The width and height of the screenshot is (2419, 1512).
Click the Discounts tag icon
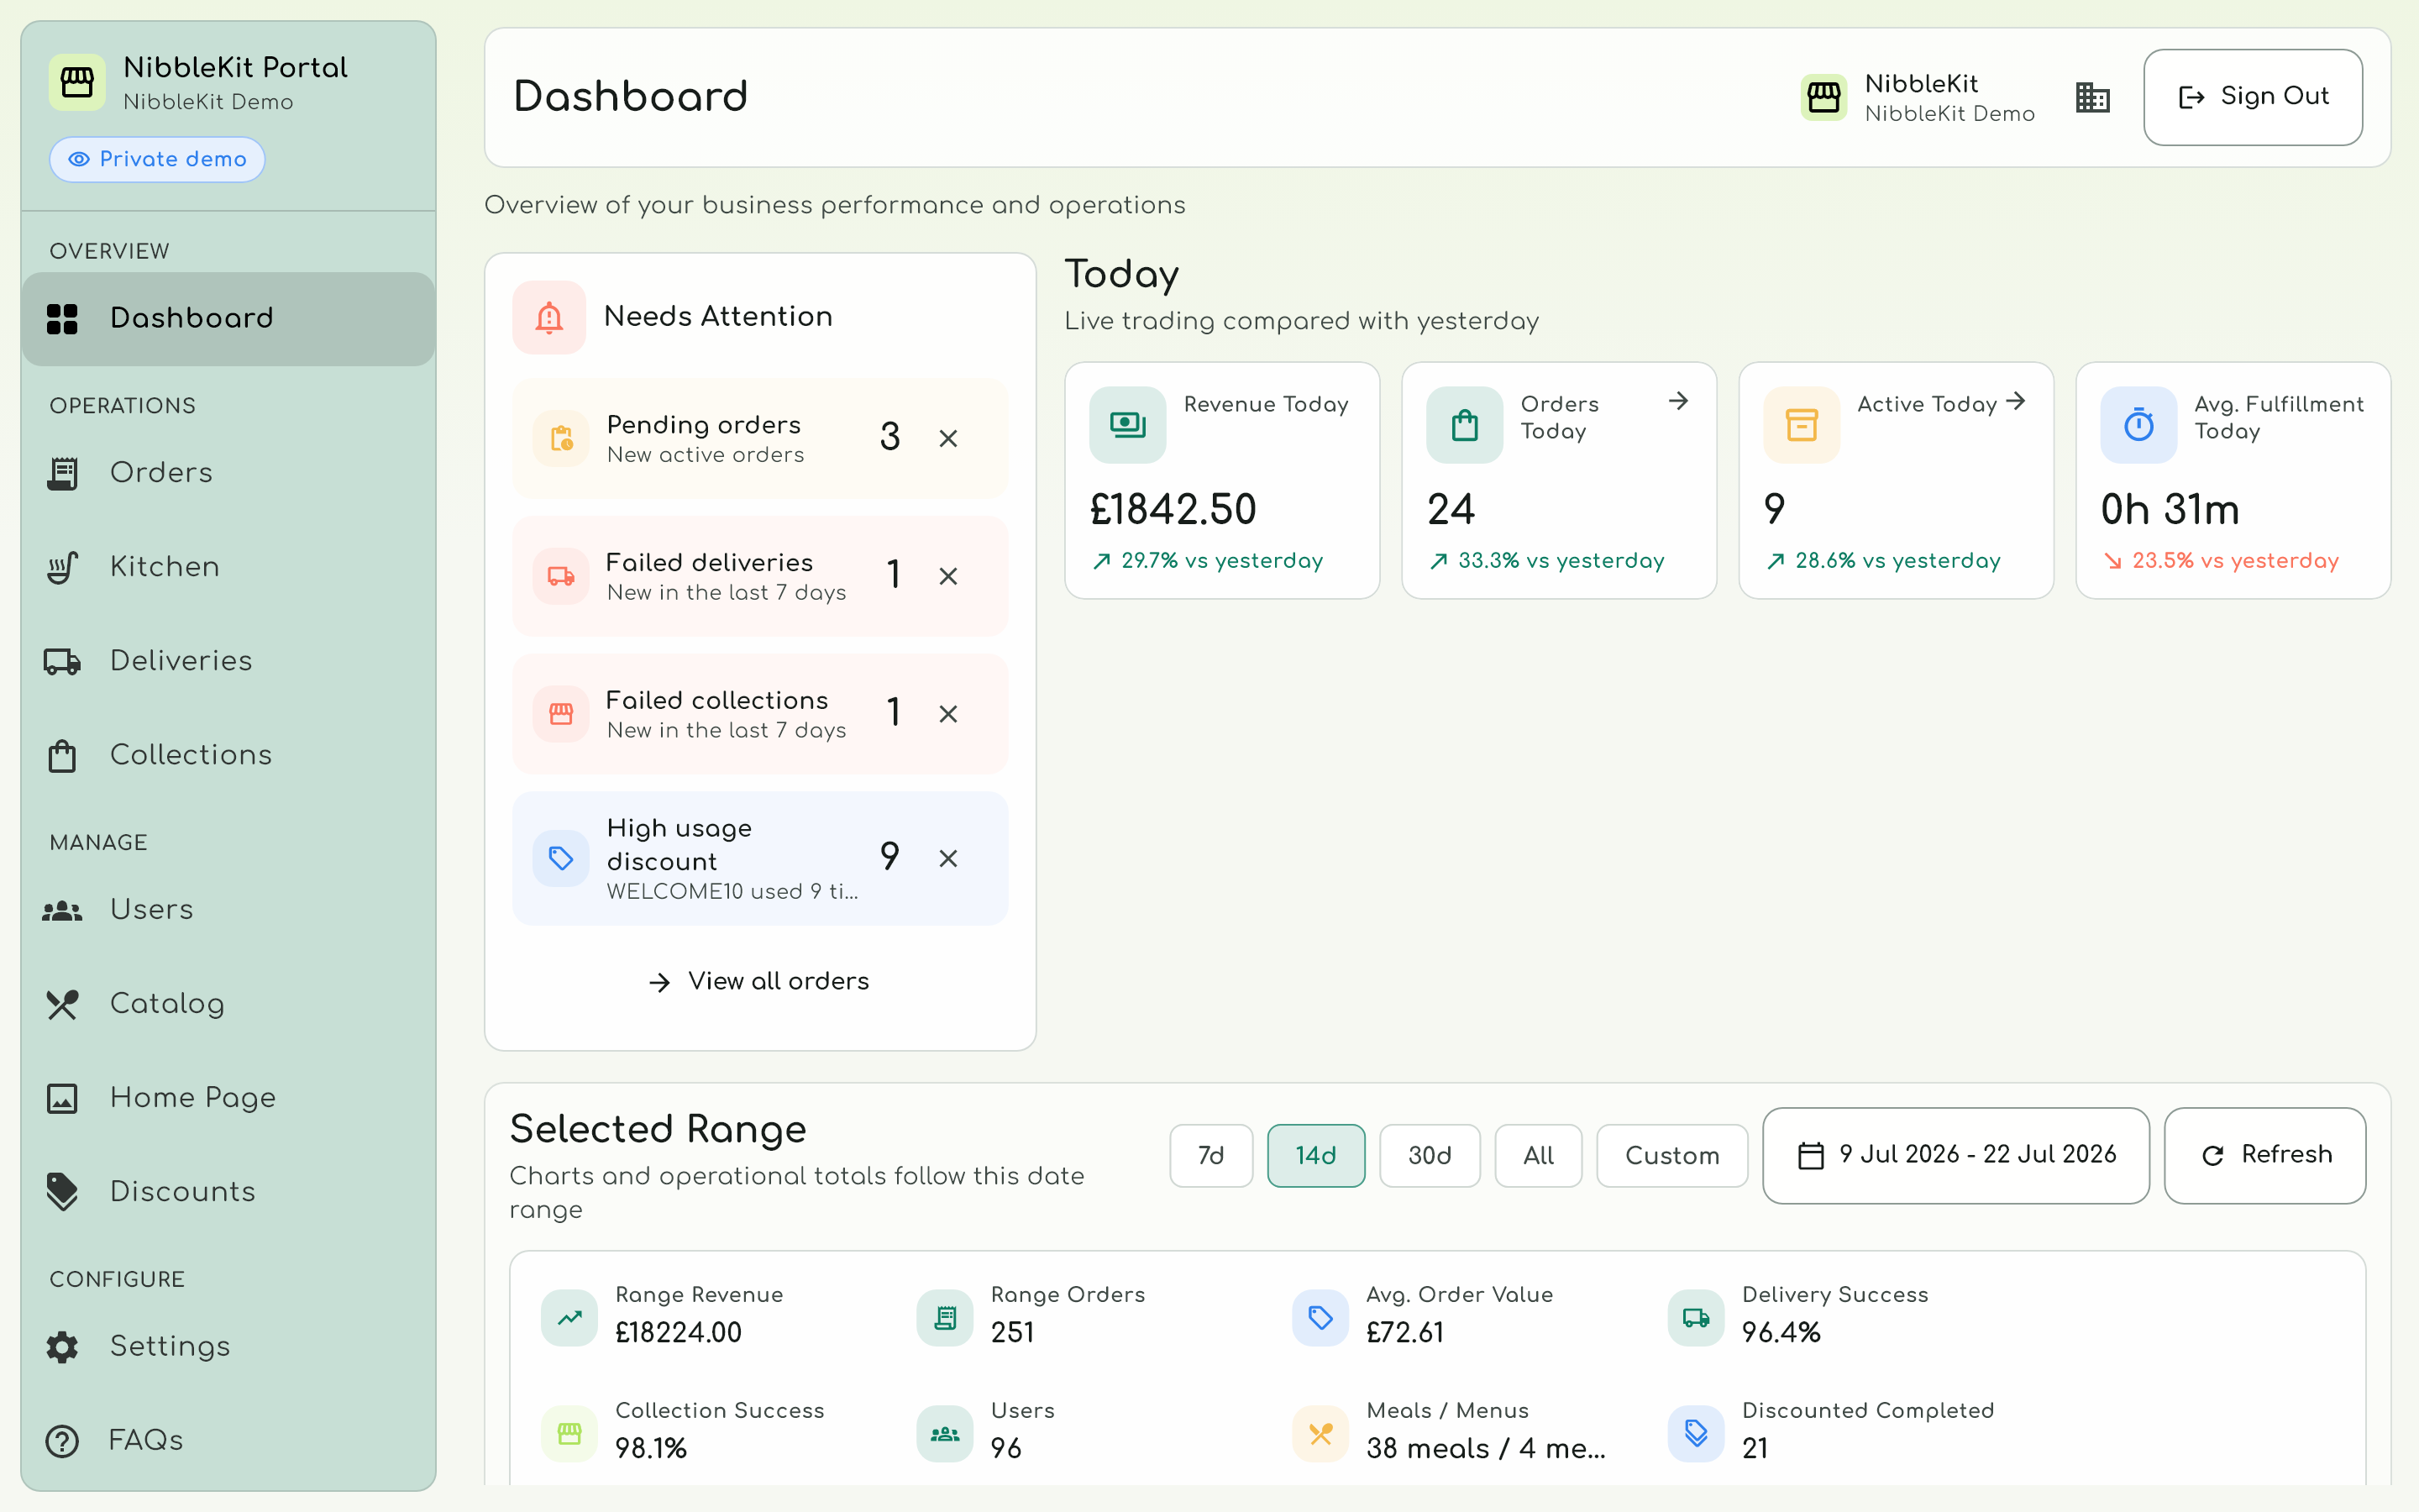pyautogui.click(x=62, y=1192)
